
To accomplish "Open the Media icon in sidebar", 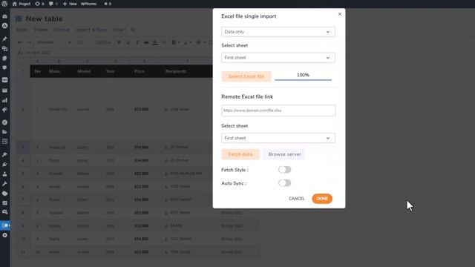I will (x=4, y=49).
